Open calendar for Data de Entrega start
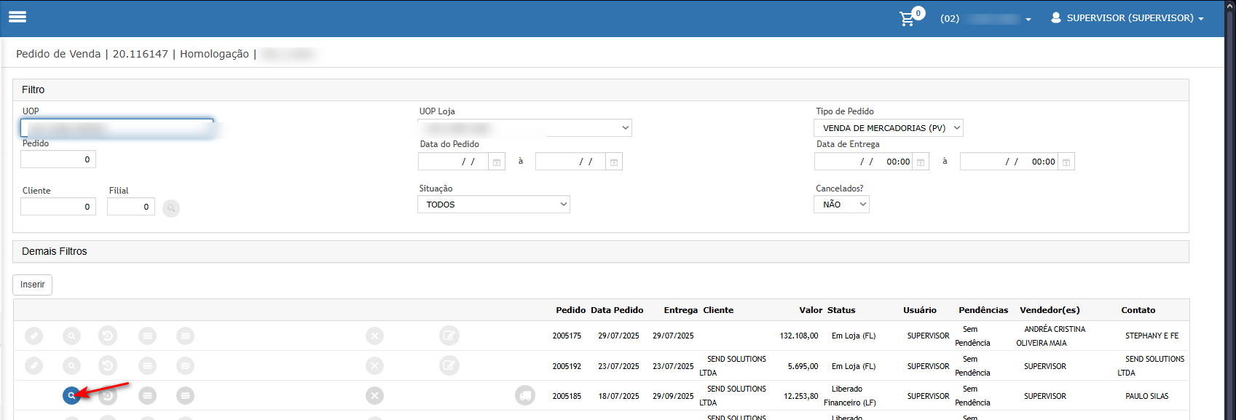 click(921, 162)
